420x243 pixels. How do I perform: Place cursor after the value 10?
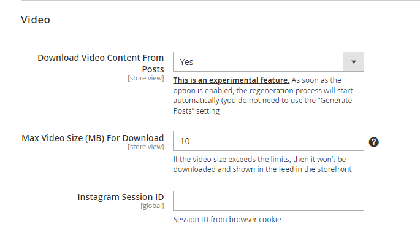(x=191, y=141)
